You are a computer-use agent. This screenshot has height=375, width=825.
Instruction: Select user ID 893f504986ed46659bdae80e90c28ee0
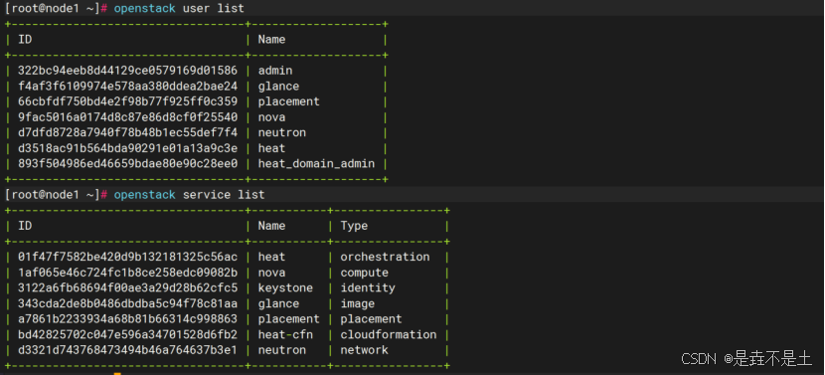(127, 164)
